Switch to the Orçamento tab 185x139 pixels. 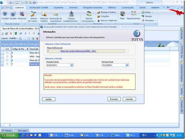point(58,8)
